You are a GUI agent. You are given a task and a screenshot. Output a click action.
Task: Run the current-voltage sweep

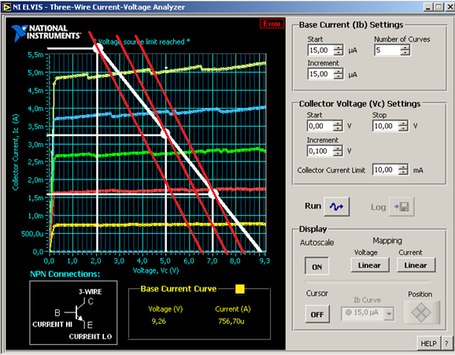[336, 207]
